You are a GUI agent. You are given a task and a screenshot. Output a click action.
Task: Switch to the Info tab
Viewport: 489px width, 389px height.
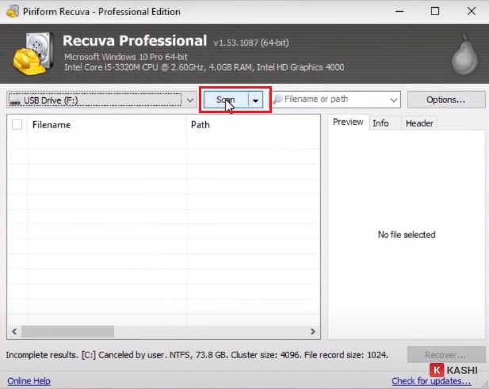click(380, 123)
